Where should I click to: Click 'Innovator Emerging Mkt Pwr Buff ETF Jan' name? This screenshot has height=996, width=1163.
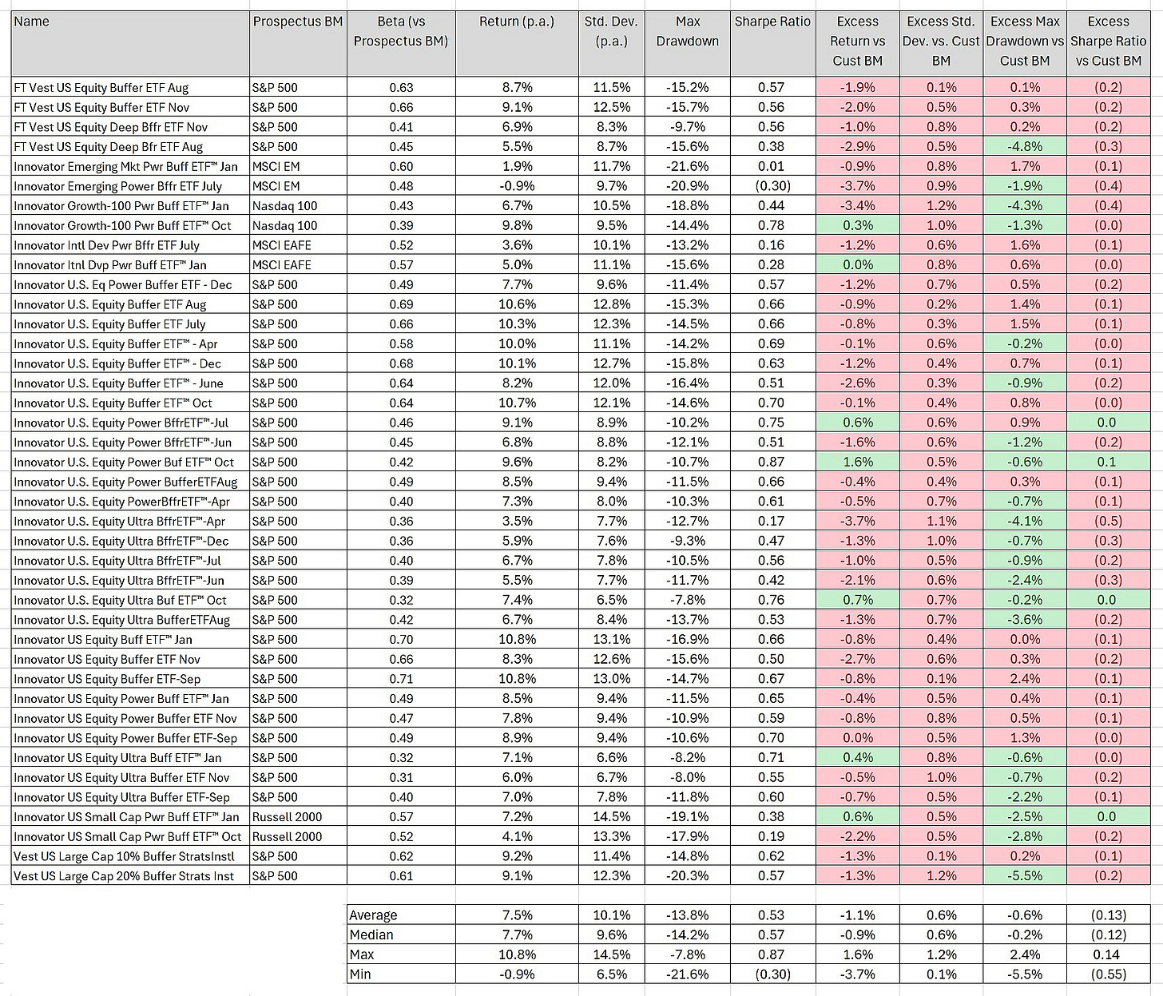coord(130,166)
